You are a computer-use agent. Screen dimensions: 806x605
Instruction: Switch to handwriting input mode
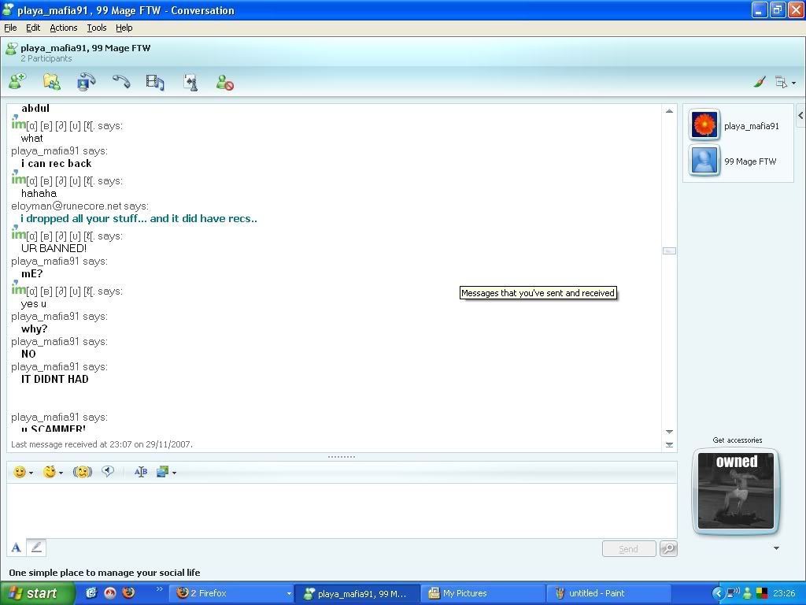[36, 547]
